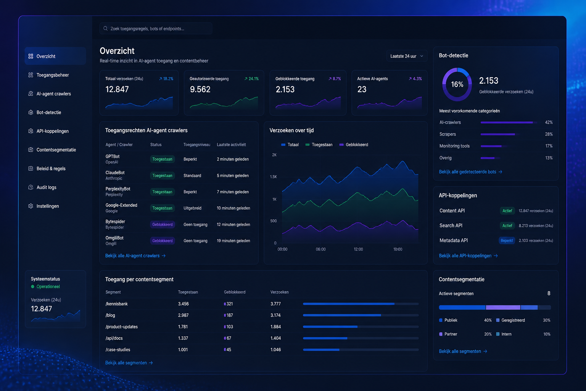Click the Audit logs sidebar icon

31,187
